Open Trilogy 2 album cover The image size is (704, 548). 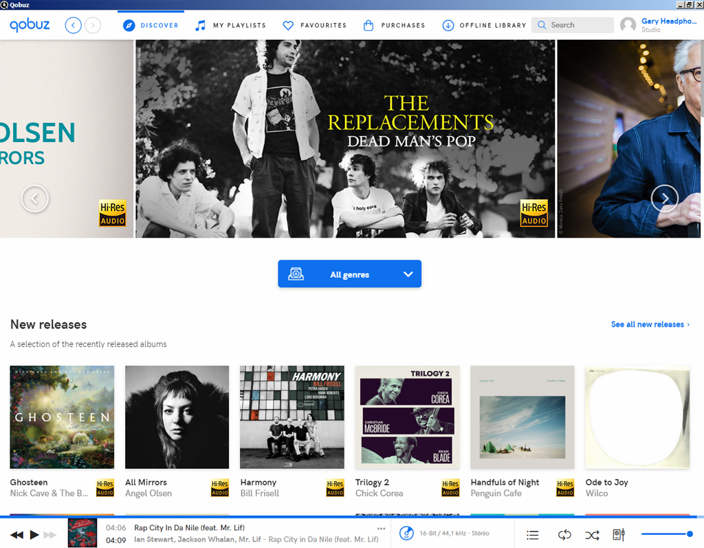click(407, 417)
